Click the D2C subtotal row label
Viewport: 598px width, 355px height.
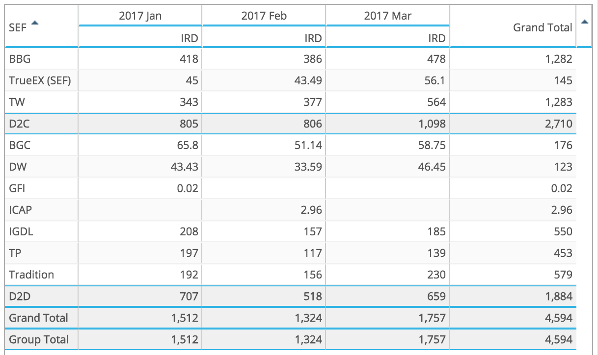(19, 124)
